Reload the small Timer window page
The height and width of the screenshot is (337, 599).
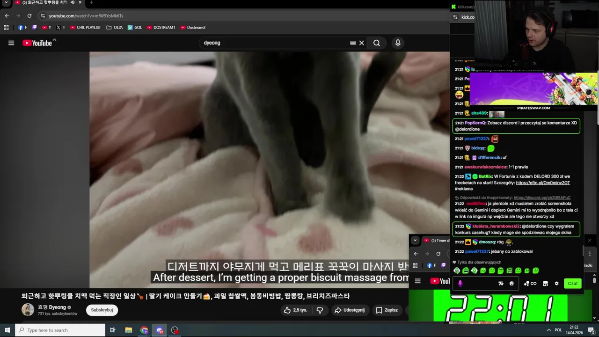click(438, 254)
